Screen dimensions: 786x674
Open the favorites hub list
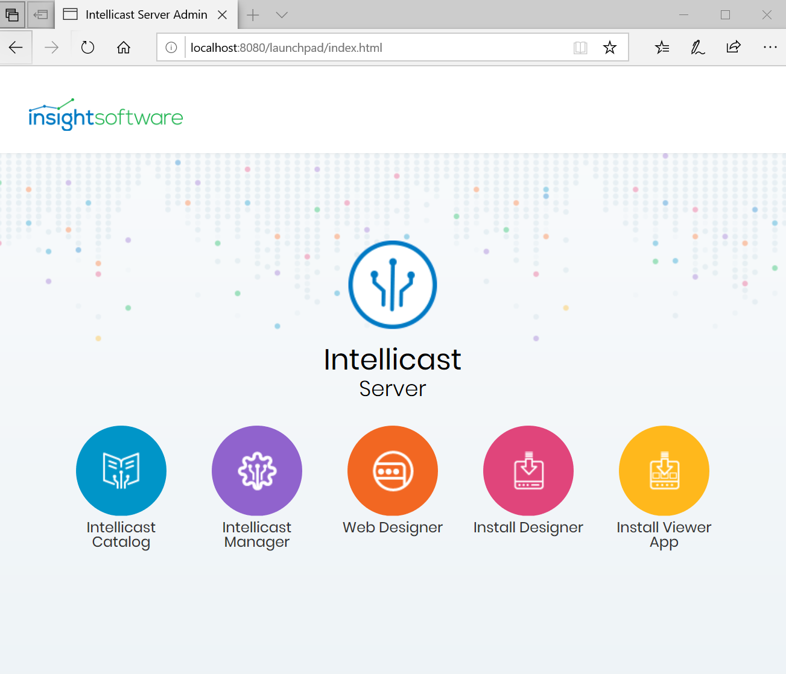[x=662, y=48]
